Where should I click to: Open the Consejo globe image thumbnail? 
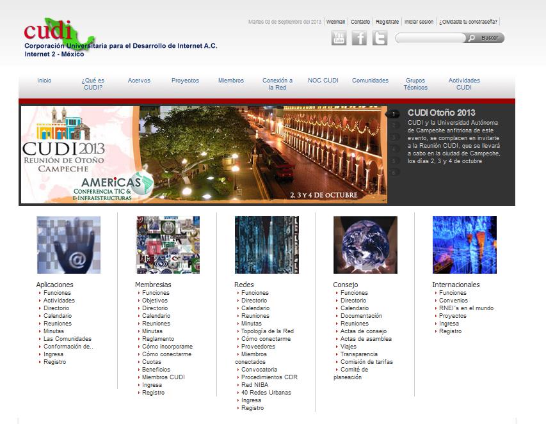click(x=365, y=245)
